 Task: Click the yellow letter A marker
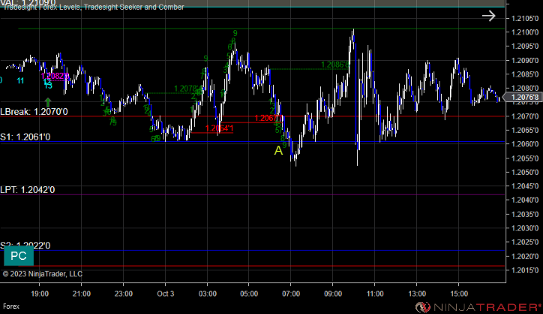tap(278, 150)
